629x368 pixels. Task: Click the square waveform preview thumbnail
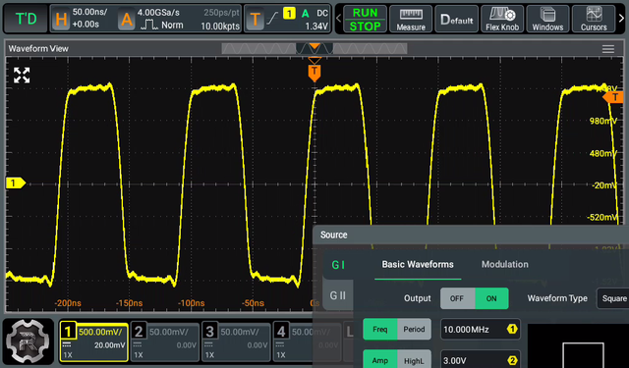pyautogui.click(x=578, y=346)
